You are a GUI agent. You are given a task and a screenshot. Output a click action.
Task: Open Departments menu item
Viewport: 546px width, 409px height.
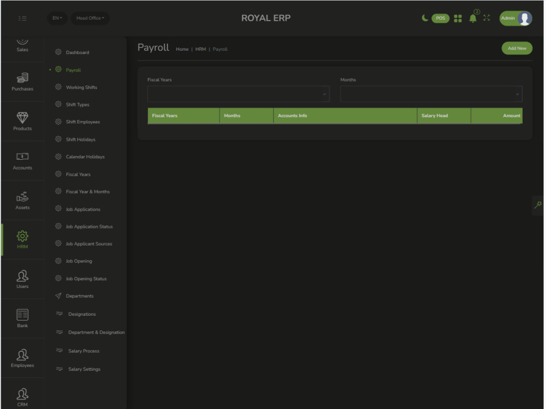pos(80,297)
